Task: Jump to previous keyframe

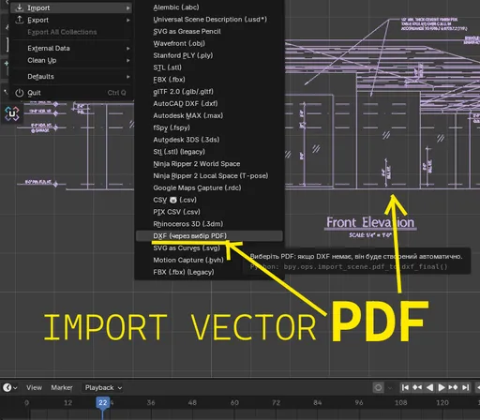Action: (x=417, y=387)
